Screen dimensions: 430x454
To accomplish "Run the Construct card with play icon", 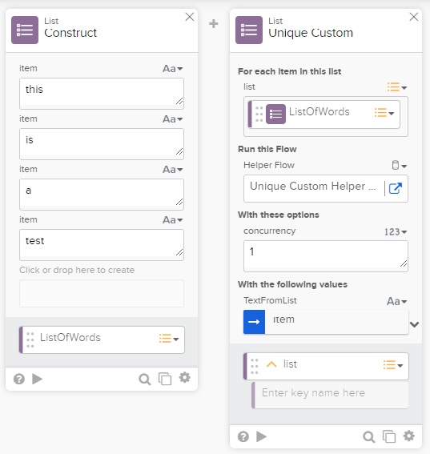I will tap(37, 379).
